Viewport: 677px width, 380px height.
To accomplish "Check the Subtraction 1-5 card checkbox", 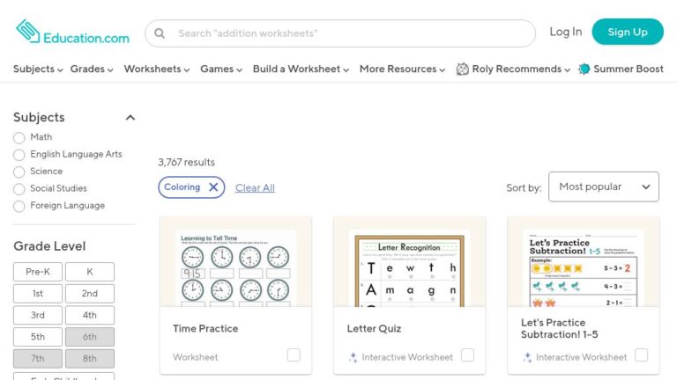I will coord(642,355).
